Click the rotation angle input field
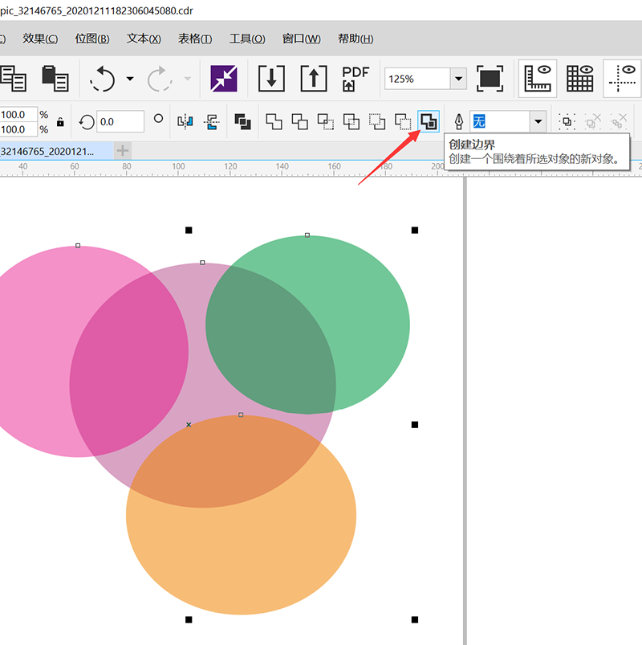Image resolution: width=642 pixels, height=645 pixels. pos(120,121)
